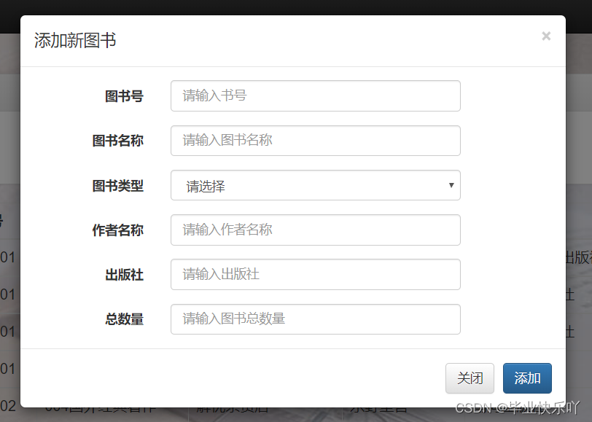This screenshot has width=592, height=422.
Task: Click the 图书号 input field
Action: tap(316, 96)
